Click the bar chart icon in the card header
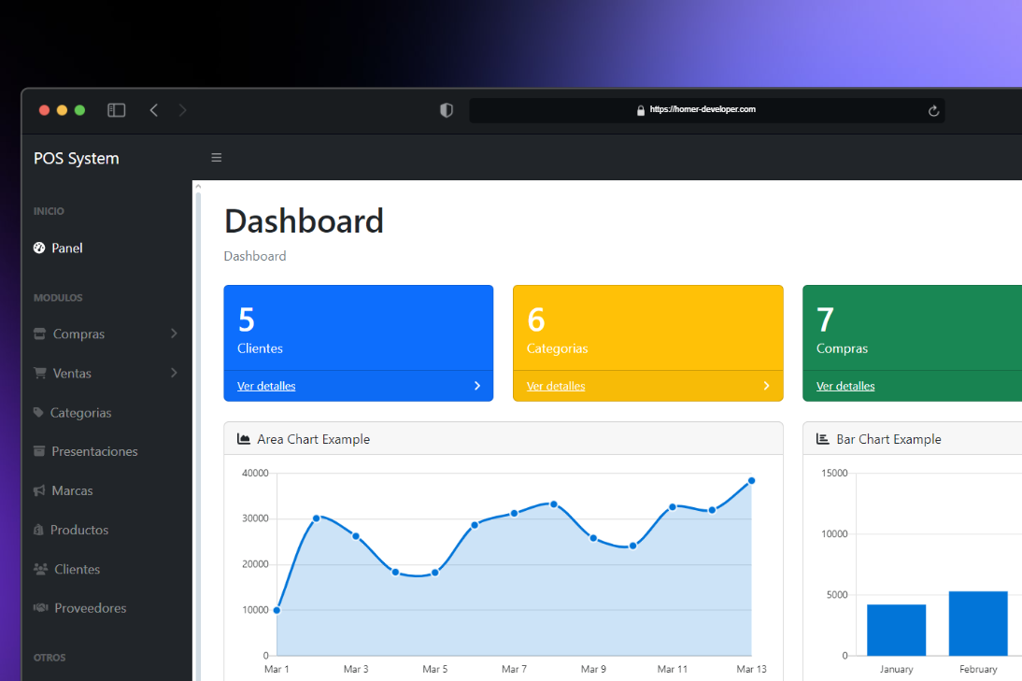Image resolution: width=1022 pixels, height=681 pixels. click(823, 439)
